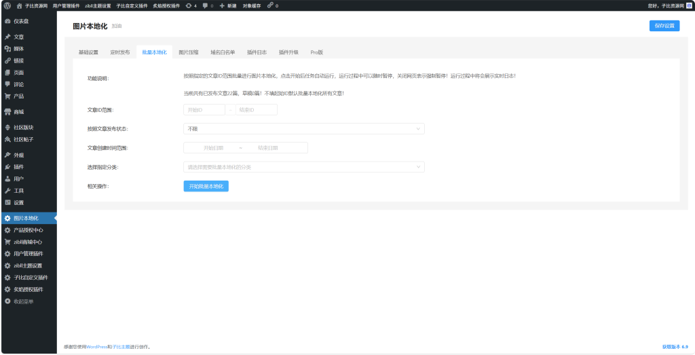Switch to the 域名白名单 tab
Viewport: 695px width, 355px height.
223,52
